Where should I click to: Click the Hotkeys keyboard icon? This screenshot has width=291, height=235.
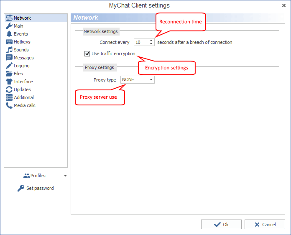pyautogui.click(x=9, y=42)
